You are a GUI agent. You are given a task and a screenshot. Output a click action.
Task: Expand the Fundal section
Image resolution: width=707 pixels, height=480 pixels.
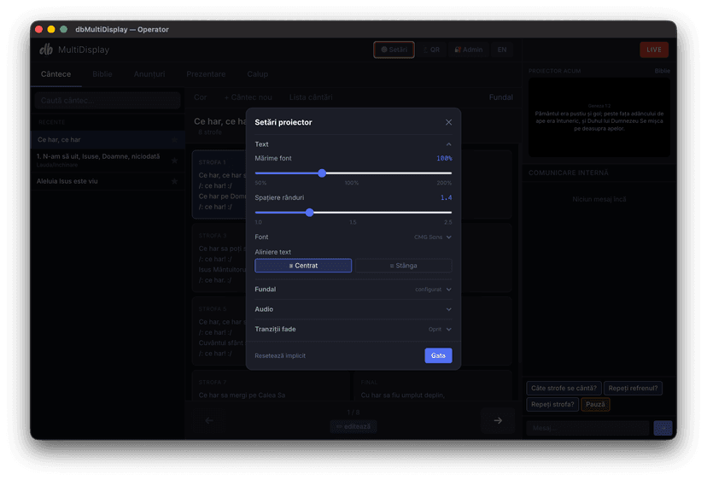[353, 290]
